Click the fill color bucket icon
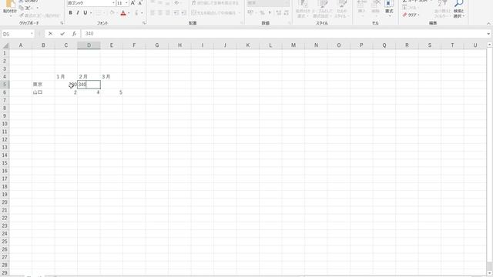 click(112, 13)
